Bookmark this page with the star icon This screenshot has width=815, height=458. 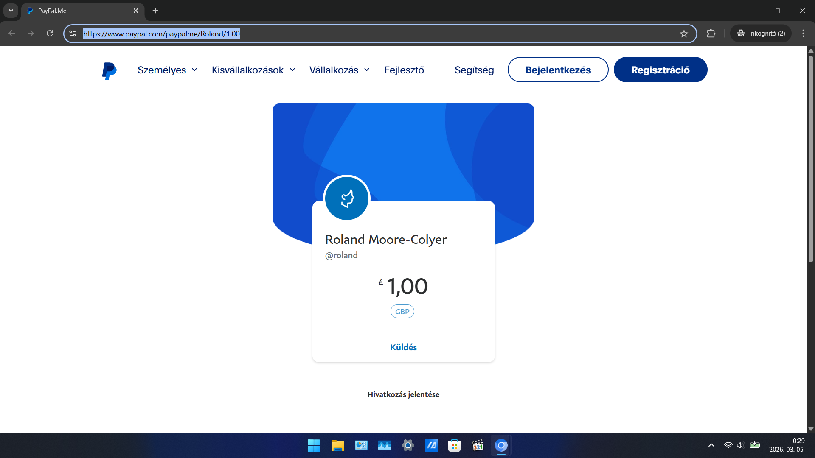click(x=684, y=34)
